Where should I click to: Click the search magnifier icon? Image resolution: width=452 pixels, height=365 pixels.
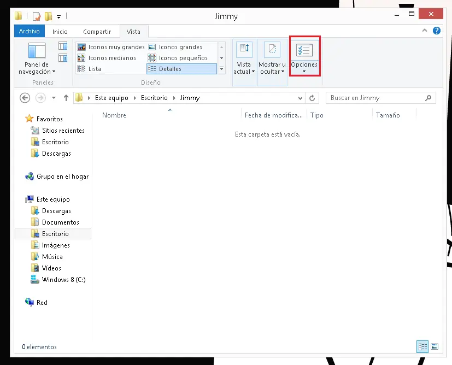point(428,98)
